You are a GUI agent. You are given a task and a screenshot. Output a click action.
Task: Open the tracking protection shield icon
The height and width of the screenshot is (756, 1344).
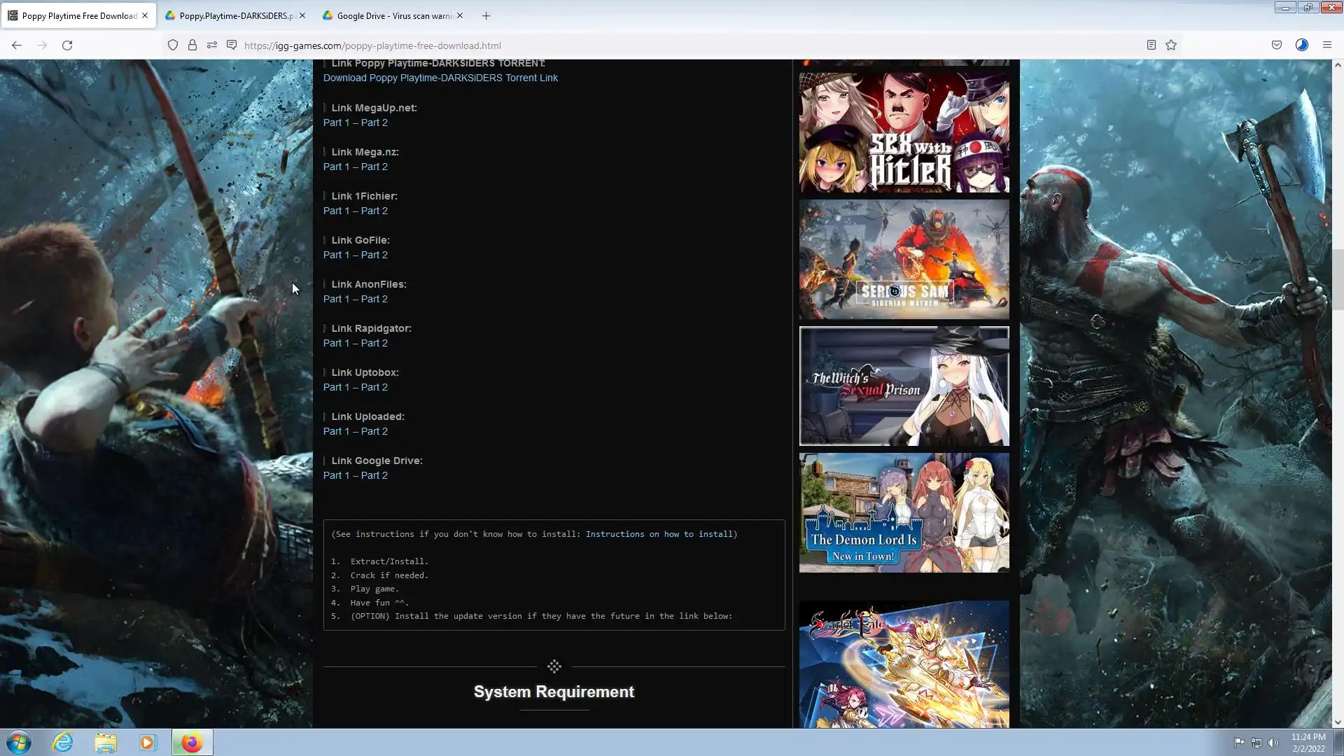[x=173, y=45]
